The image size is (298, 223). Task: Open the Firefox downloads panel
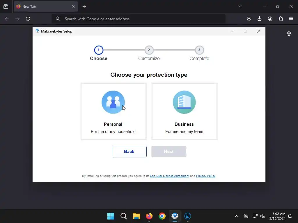point(259,19)
